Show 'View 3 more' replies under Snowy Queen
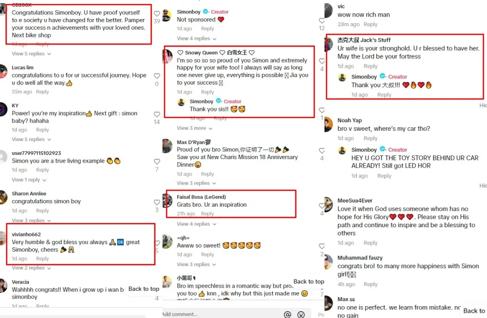The height and width of the screenshot is (318, 487). (x=192, y=128)
